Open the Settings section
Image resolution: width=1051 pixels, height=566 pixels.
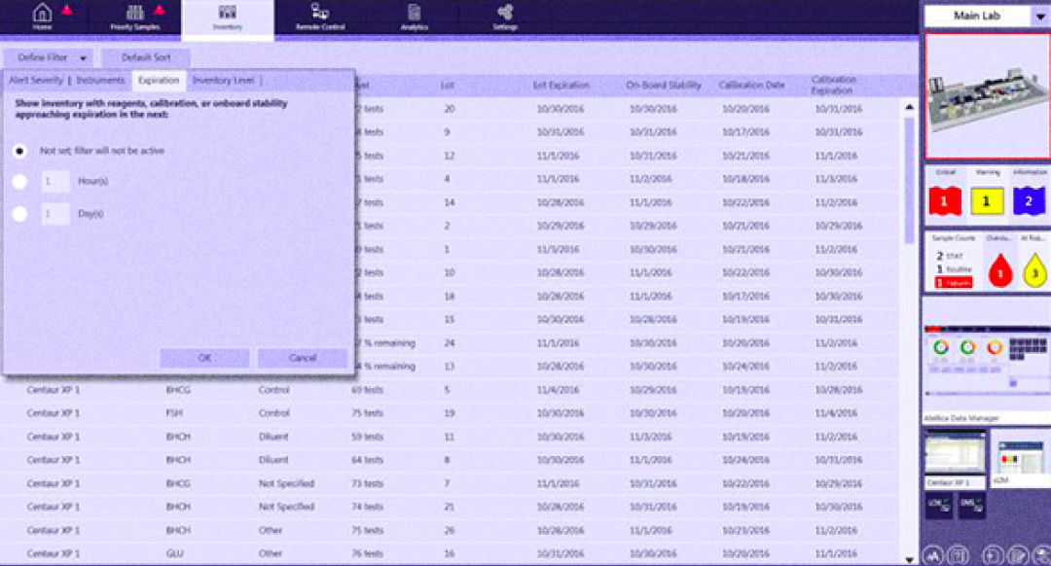(x=505, y=17)
